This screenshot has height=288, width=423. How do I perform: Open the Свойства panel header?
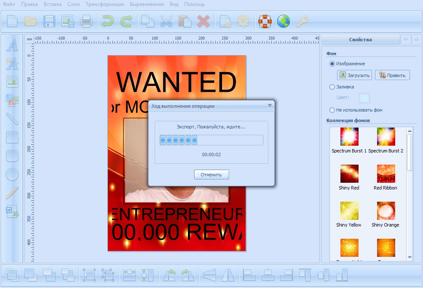tap(360, 40)
